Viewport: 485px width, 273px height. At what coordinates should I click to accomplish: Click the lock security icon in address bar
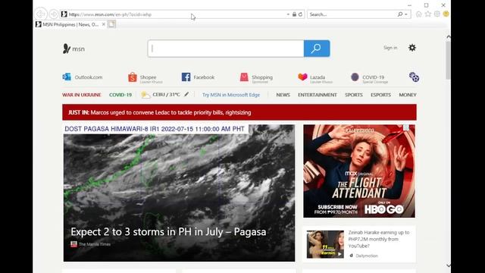click(294, 14)
